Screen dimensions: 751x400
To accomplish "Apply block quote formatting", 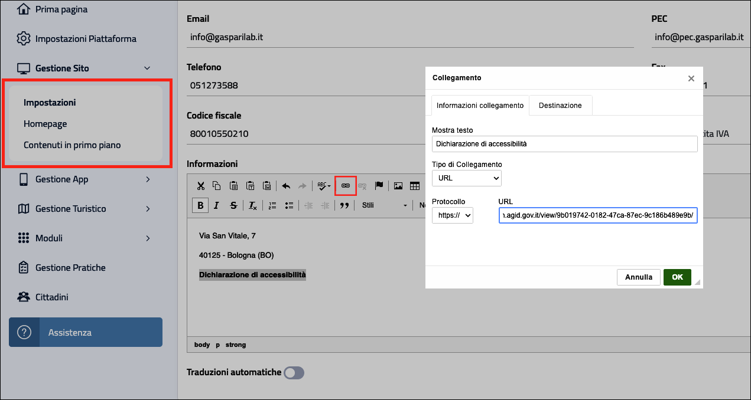I will point(344,205).
